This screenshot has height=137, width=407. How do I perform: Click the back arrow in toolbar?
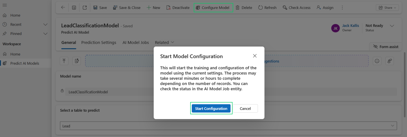63,8
